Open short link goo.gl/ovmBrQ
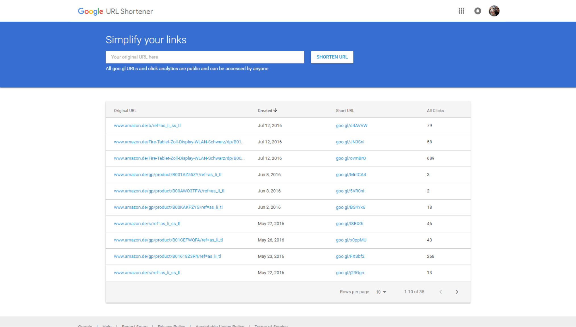 (351, 158)
